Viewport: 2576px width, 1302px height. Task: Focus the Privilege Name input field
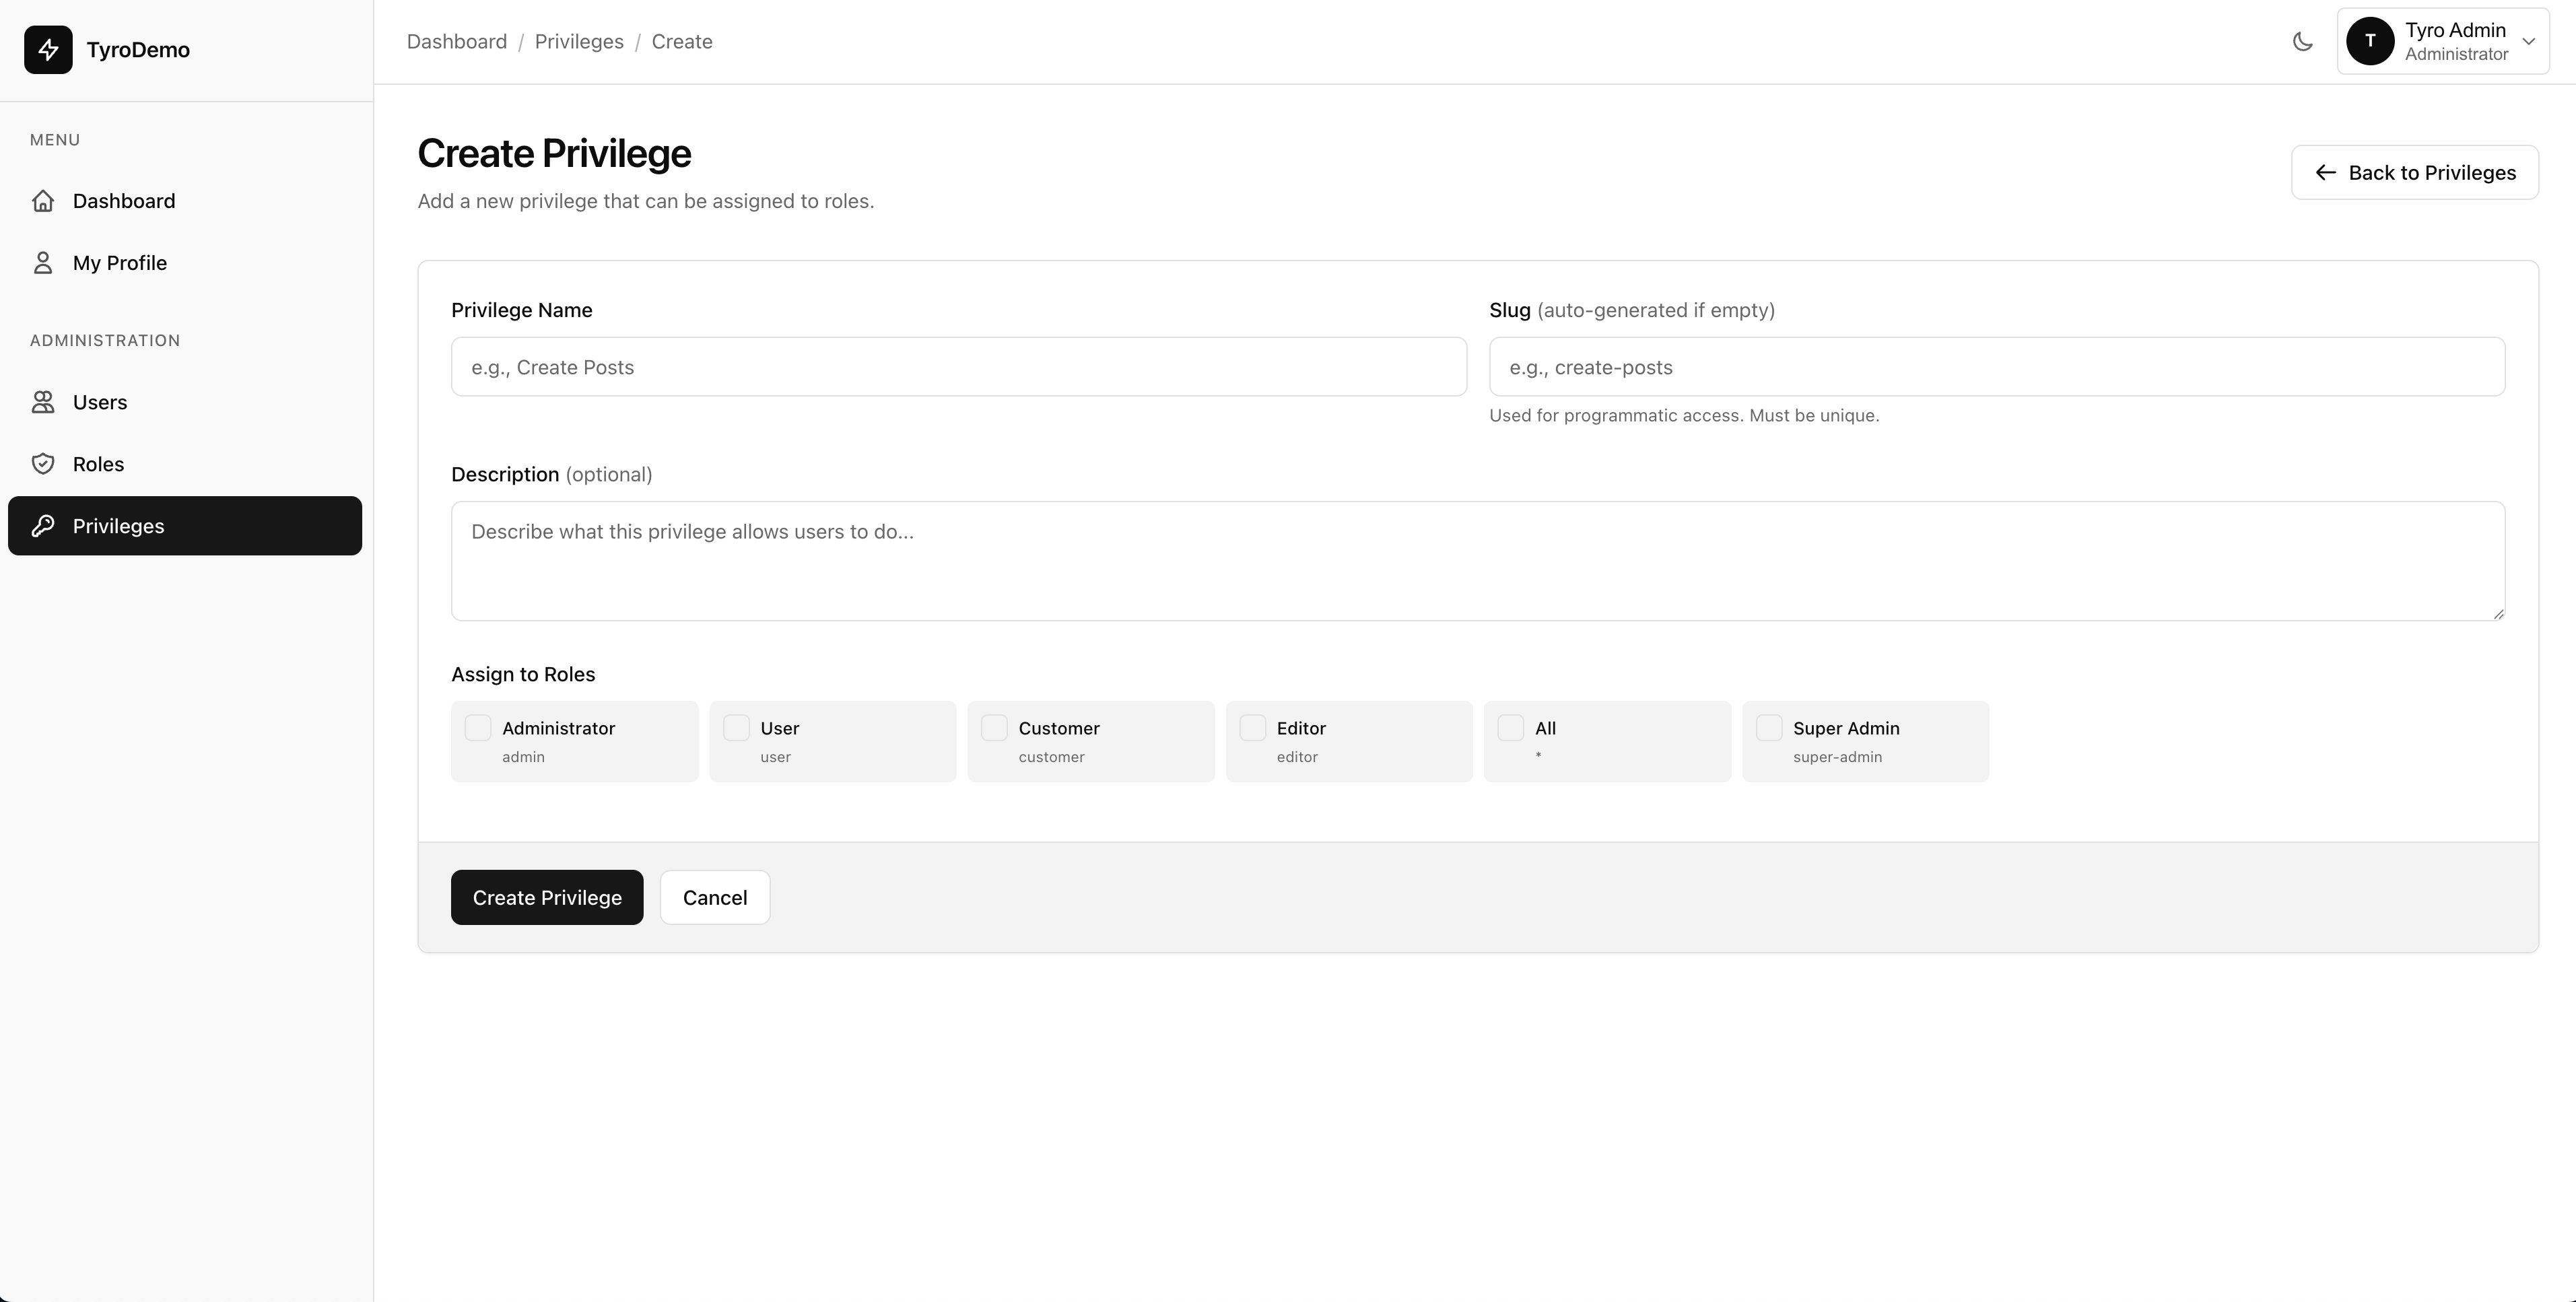(958, 367)
